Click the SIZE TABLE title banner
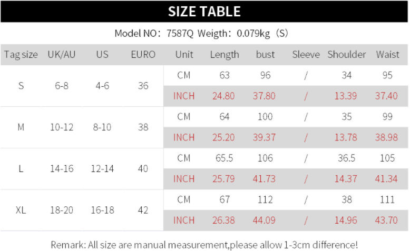The width and height of the screenshot is (410, 251). 204,12
